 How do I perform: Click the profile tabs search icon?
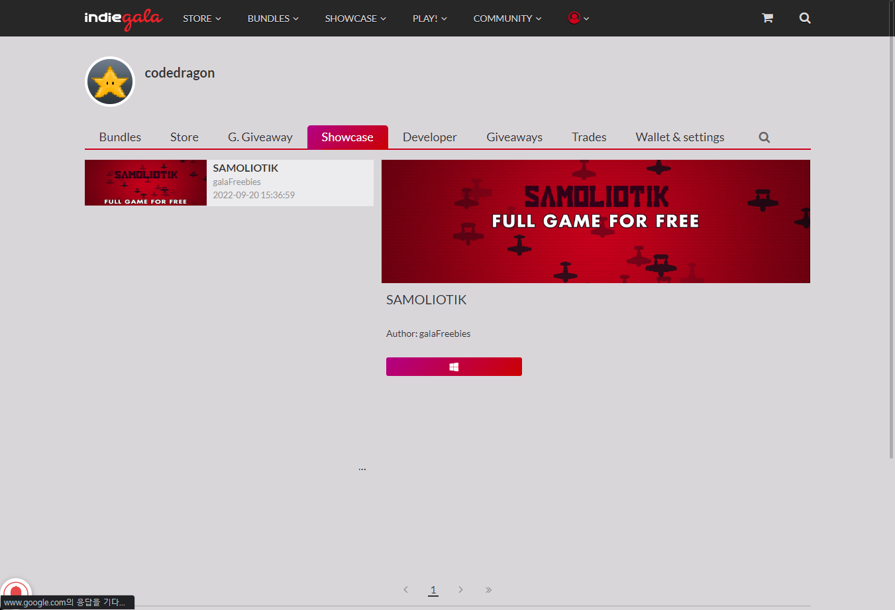coord(764,137)
